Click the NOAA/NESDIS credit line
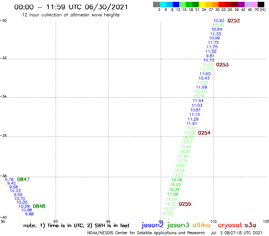This screenshot has height=236, width=269. [x=146, y=233]
